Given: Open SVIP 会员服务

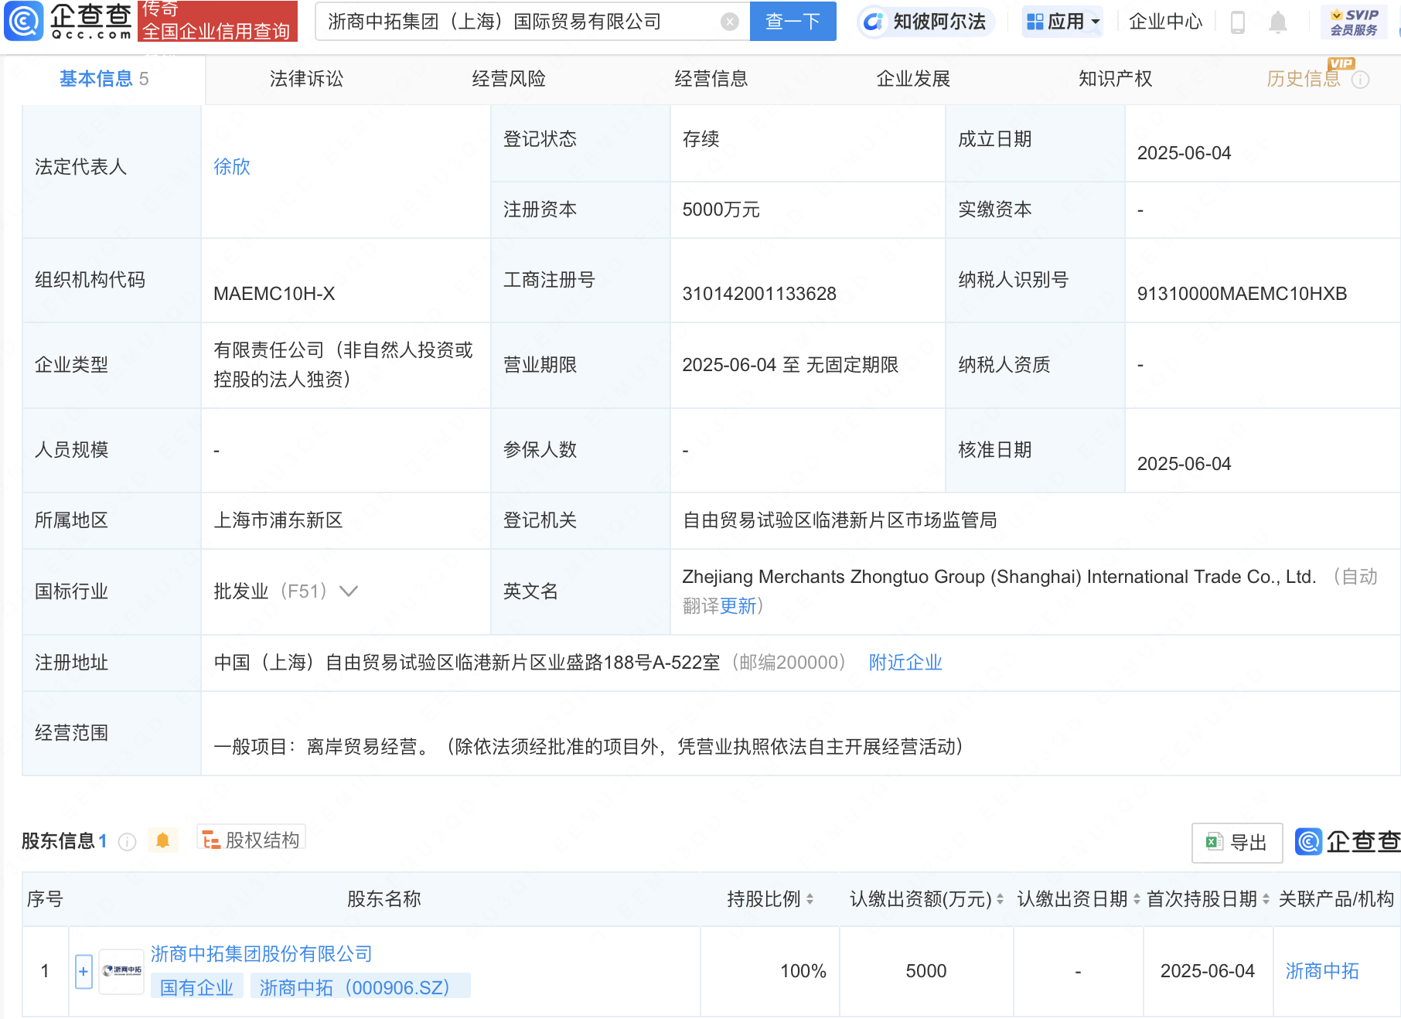Looking at the screenshot, I should (1354, 22).
